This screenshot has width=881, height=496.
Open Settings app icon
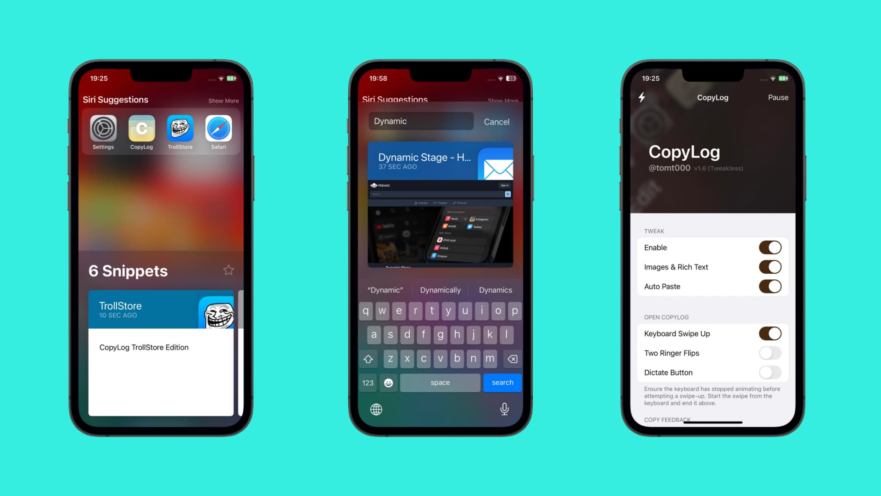coord(103,128)
